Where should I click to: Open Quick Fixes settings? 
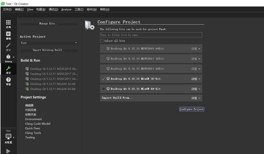click(32, 128)
